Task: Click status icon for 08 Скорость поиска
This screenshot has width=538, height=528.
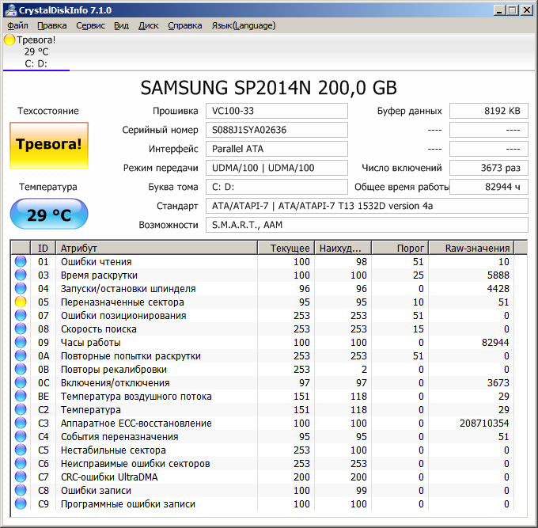Action: [x=21, y=329]
